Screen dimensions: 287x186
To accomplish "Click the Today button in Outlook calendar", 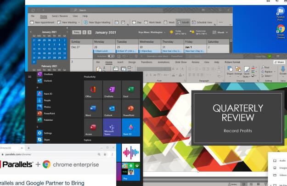I will (77, 32).
